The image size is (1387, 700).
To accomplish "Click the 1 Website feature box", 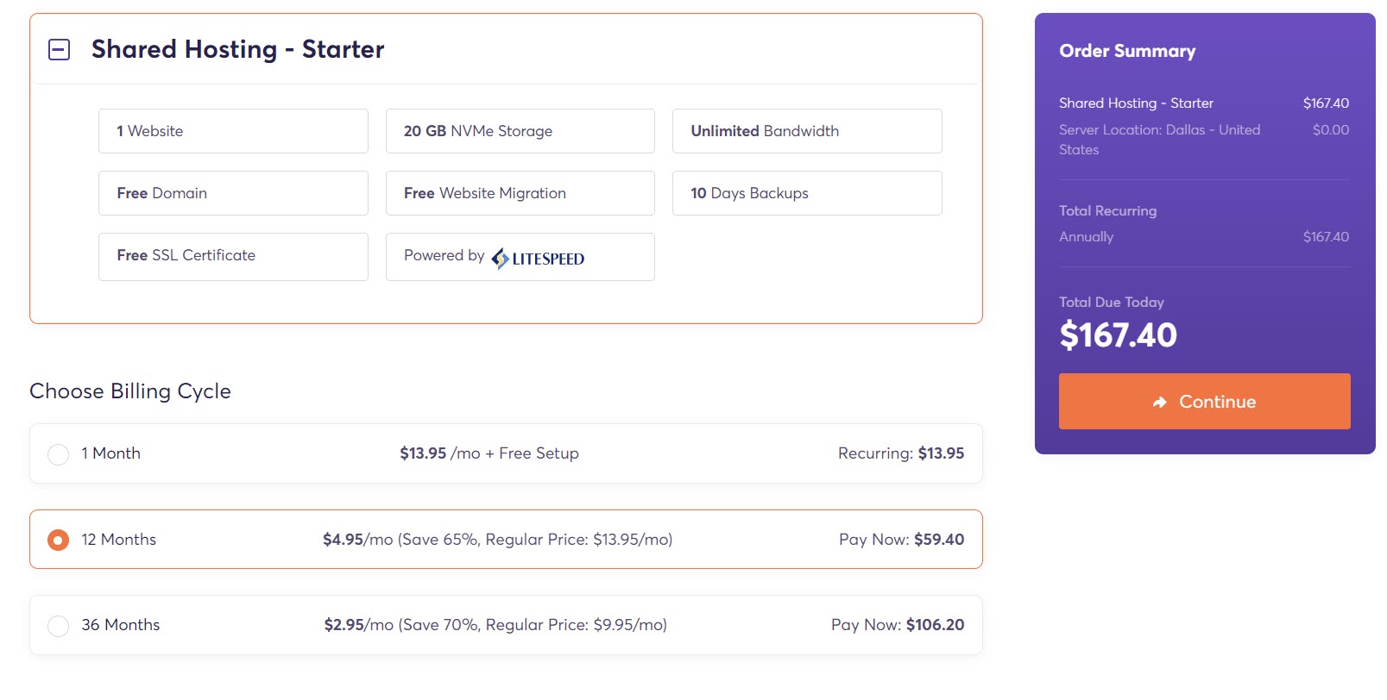I will 233,131.
